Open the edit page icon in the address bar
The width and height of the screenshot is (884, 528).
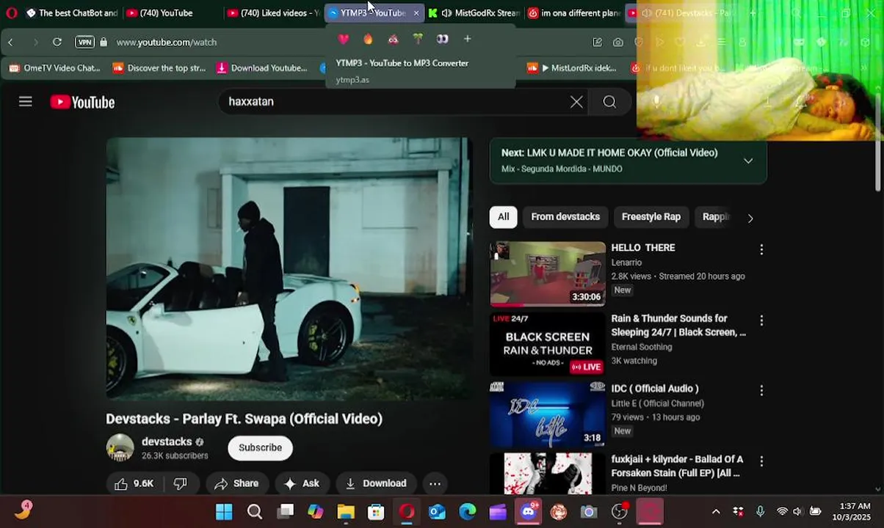pos(597,42)
